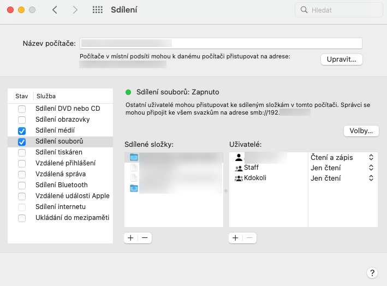Focus the Hledat search field
Screen dimensions: 387x286
point(338,10)
